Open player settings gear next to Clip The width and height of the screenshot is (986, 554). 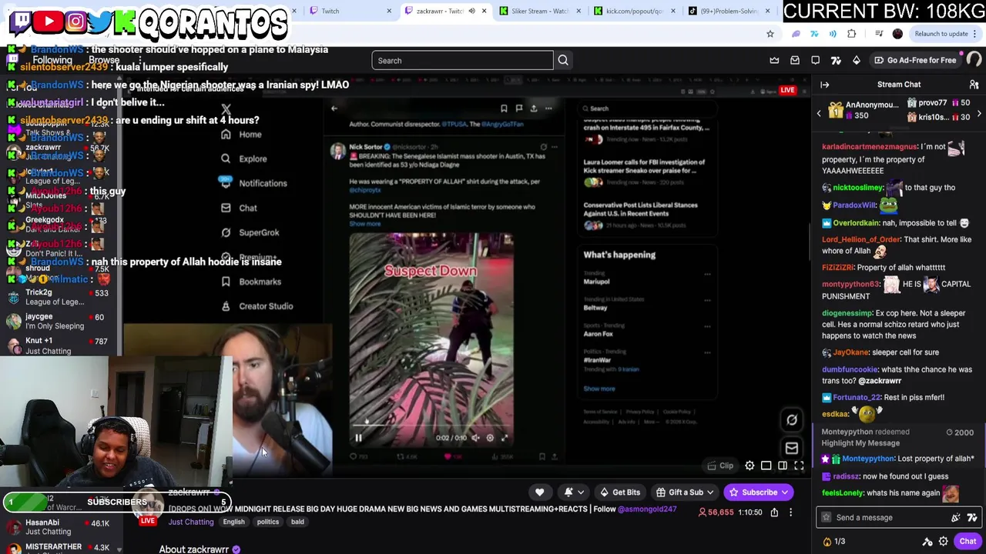click(750, 466)
